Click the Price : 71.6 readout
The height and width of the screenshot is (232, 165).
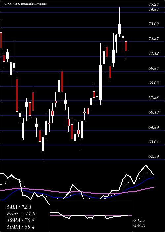21,214
